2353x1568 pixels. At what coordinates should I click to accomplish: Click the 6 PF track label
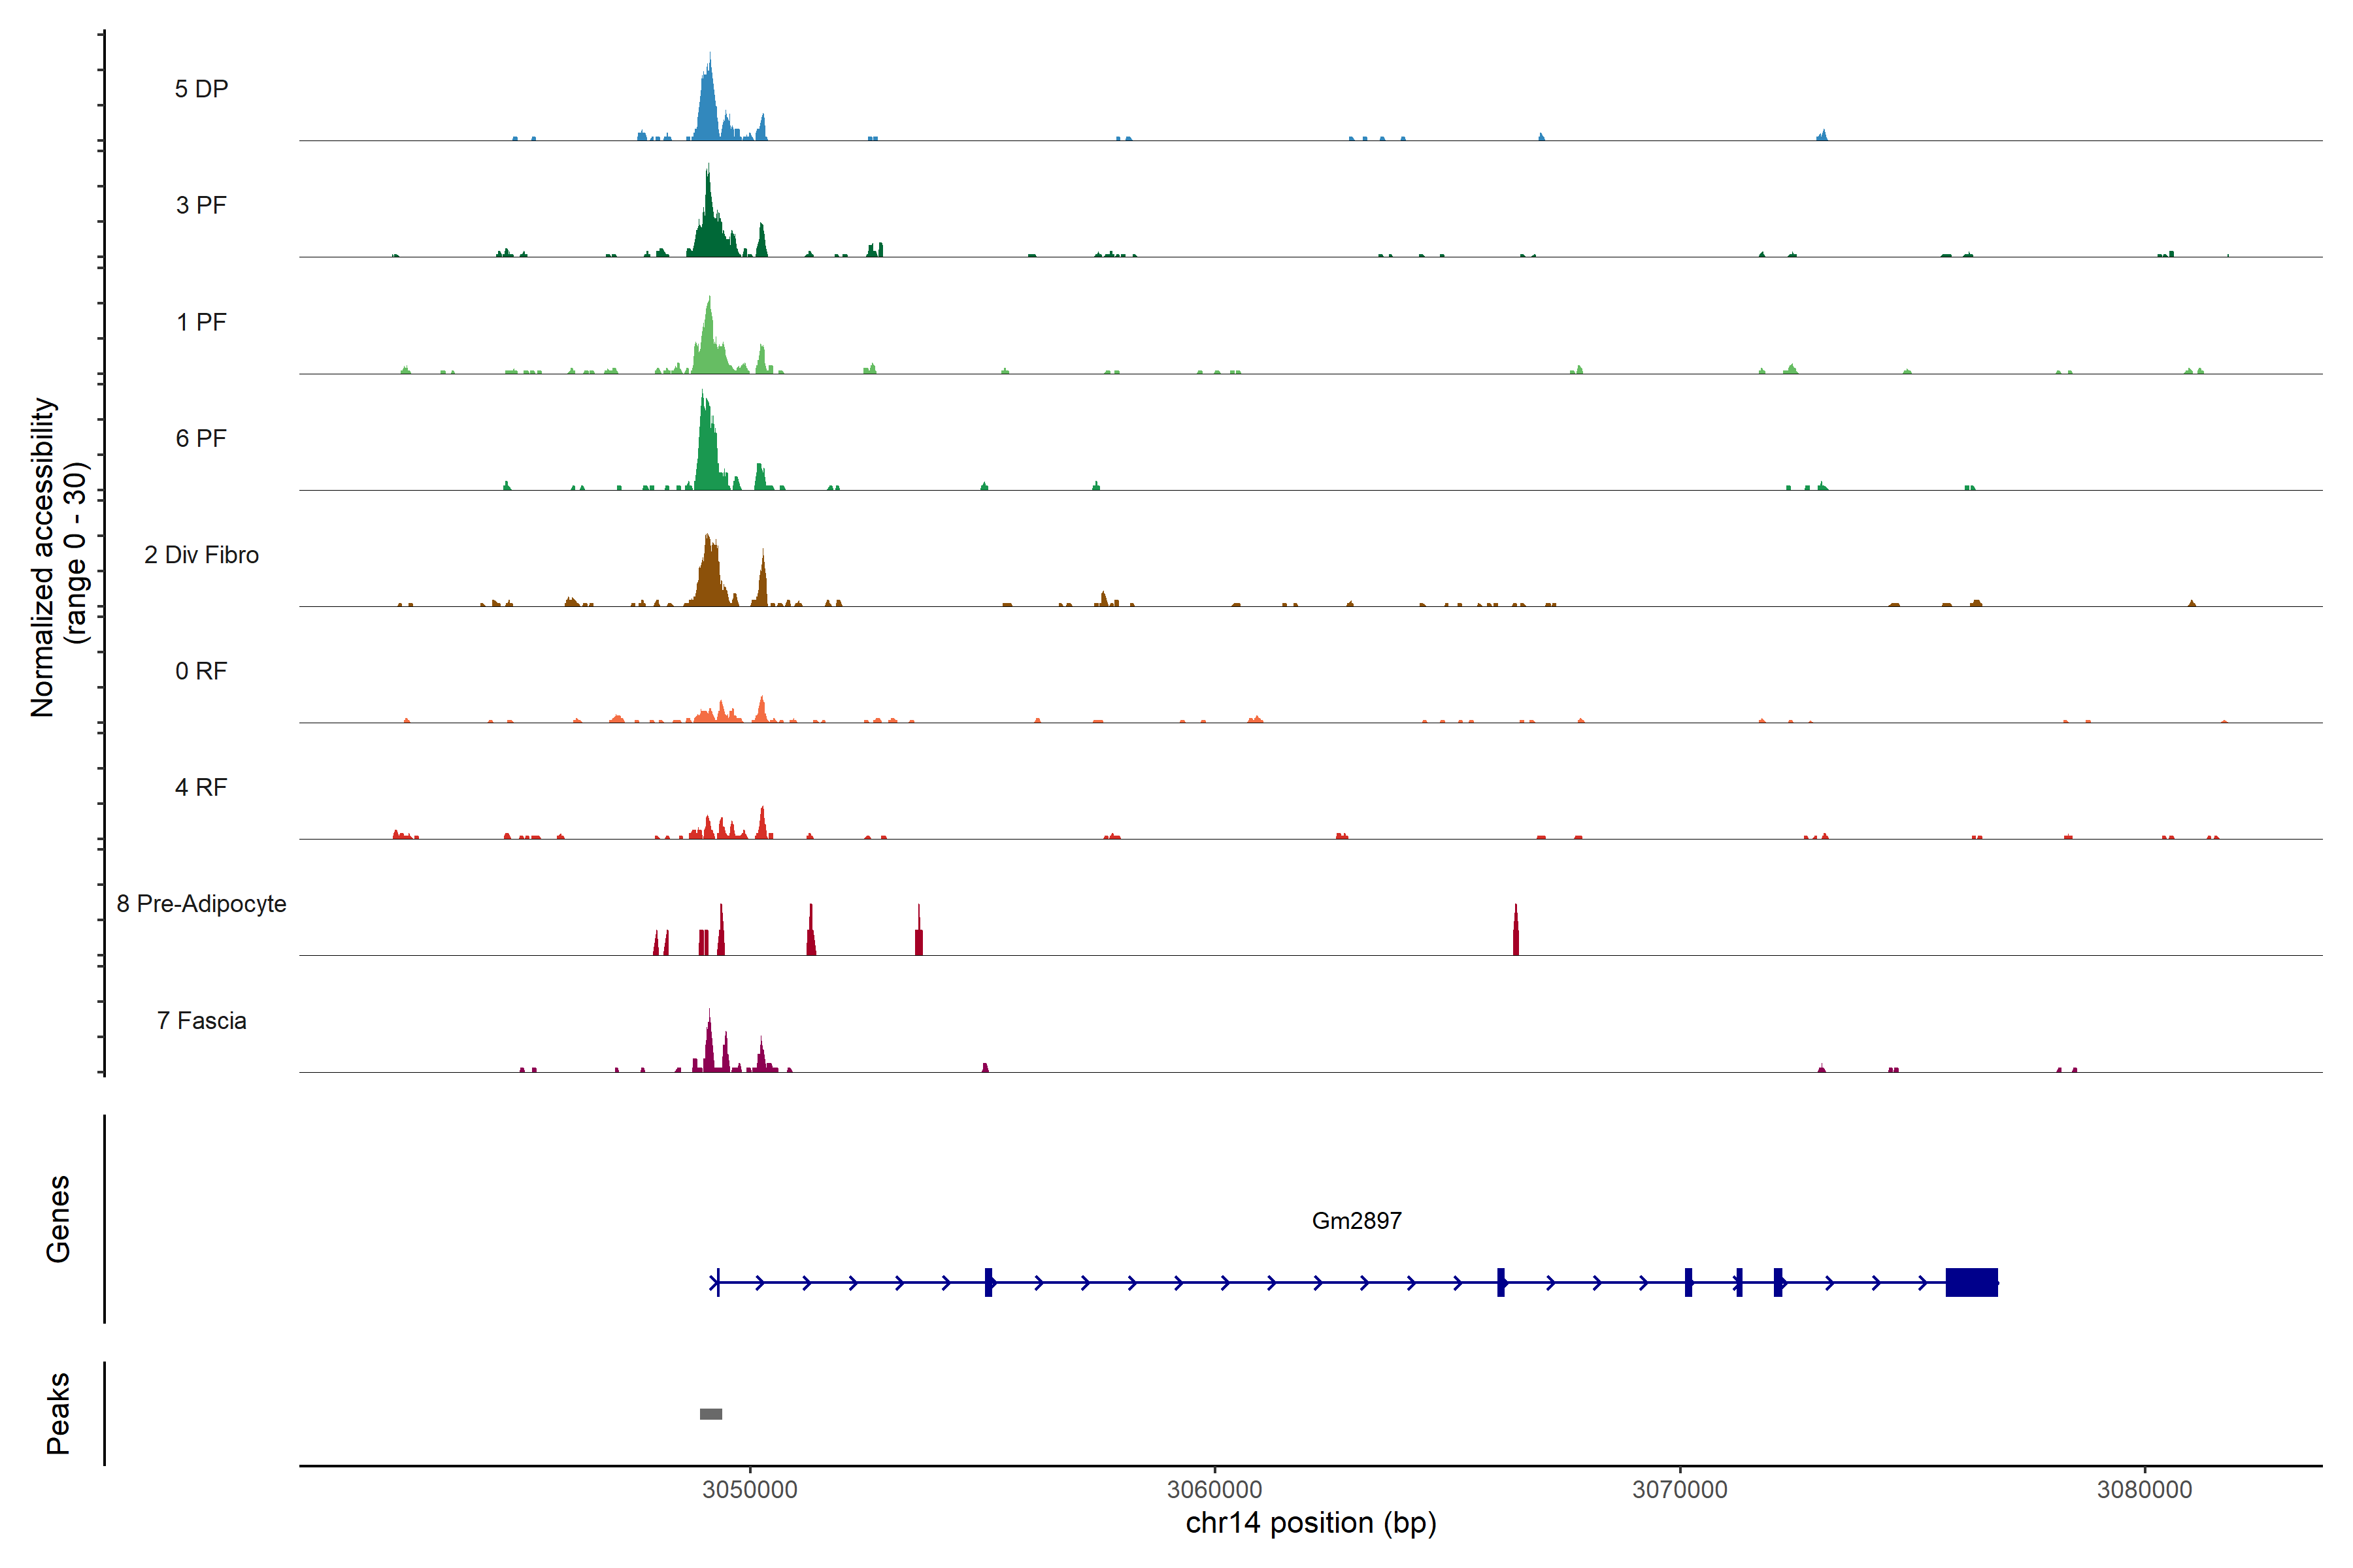click(x=201, y=438)
